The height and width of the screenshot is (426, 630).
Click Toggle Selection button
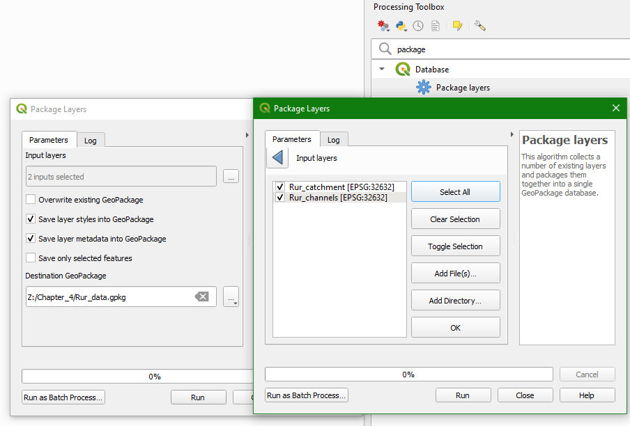[456, 246]
